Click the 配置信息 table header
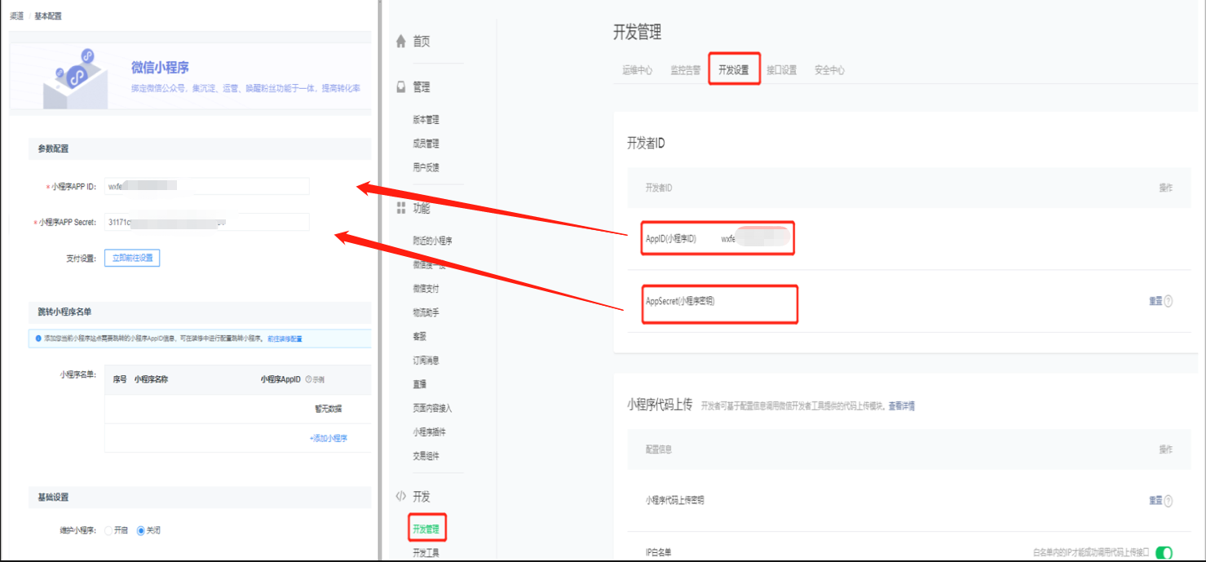1206x562 pixels. (659, 449)
